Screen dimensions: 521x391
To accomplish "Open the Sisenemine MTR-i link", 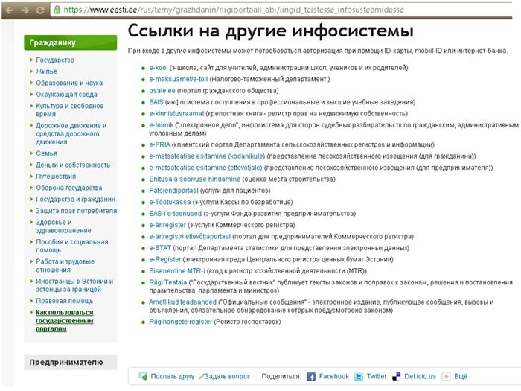I will tap(177, 271).
